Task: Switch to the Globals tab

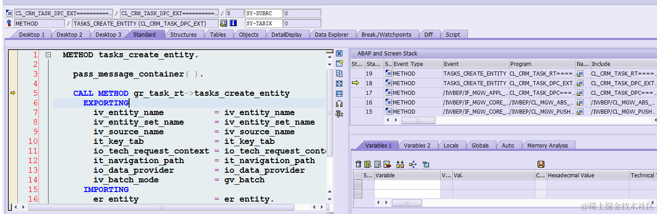Action: click(x=480, y=145)
